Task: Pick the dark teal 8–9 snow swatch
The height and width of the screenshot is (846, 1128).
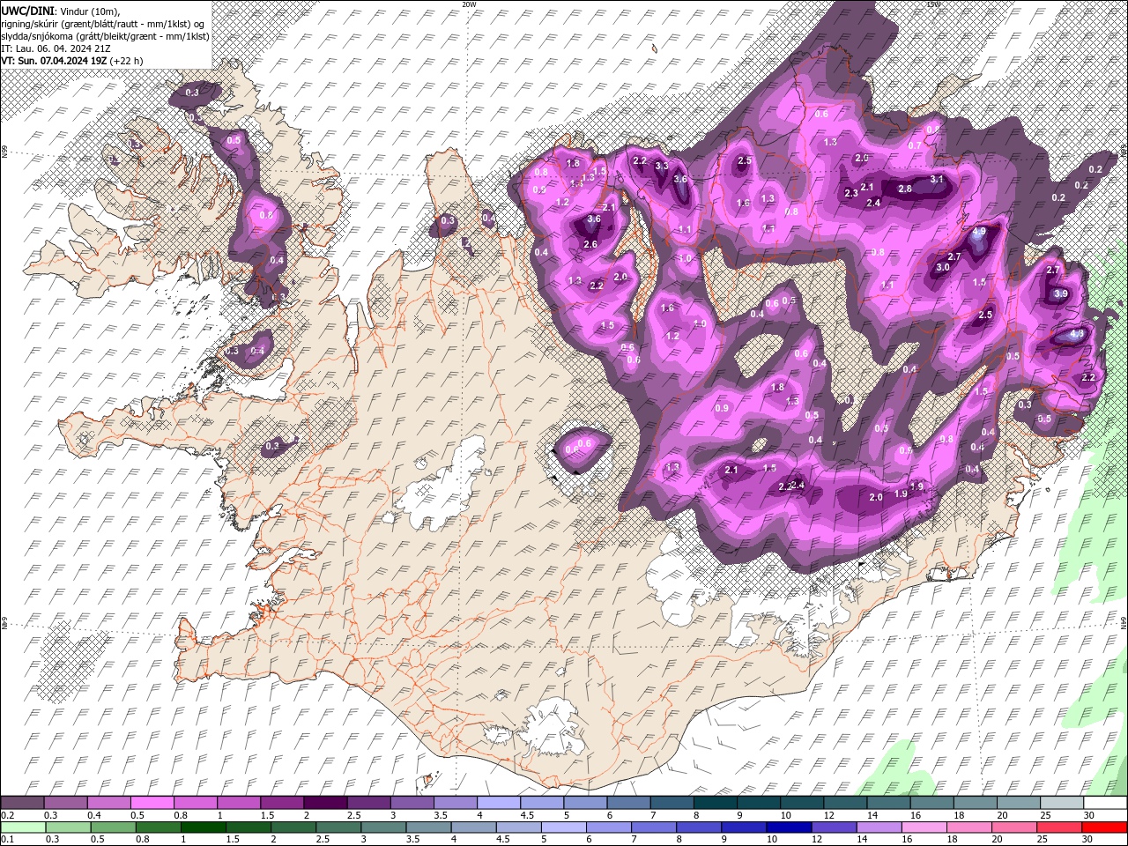Action: [715, 803]
